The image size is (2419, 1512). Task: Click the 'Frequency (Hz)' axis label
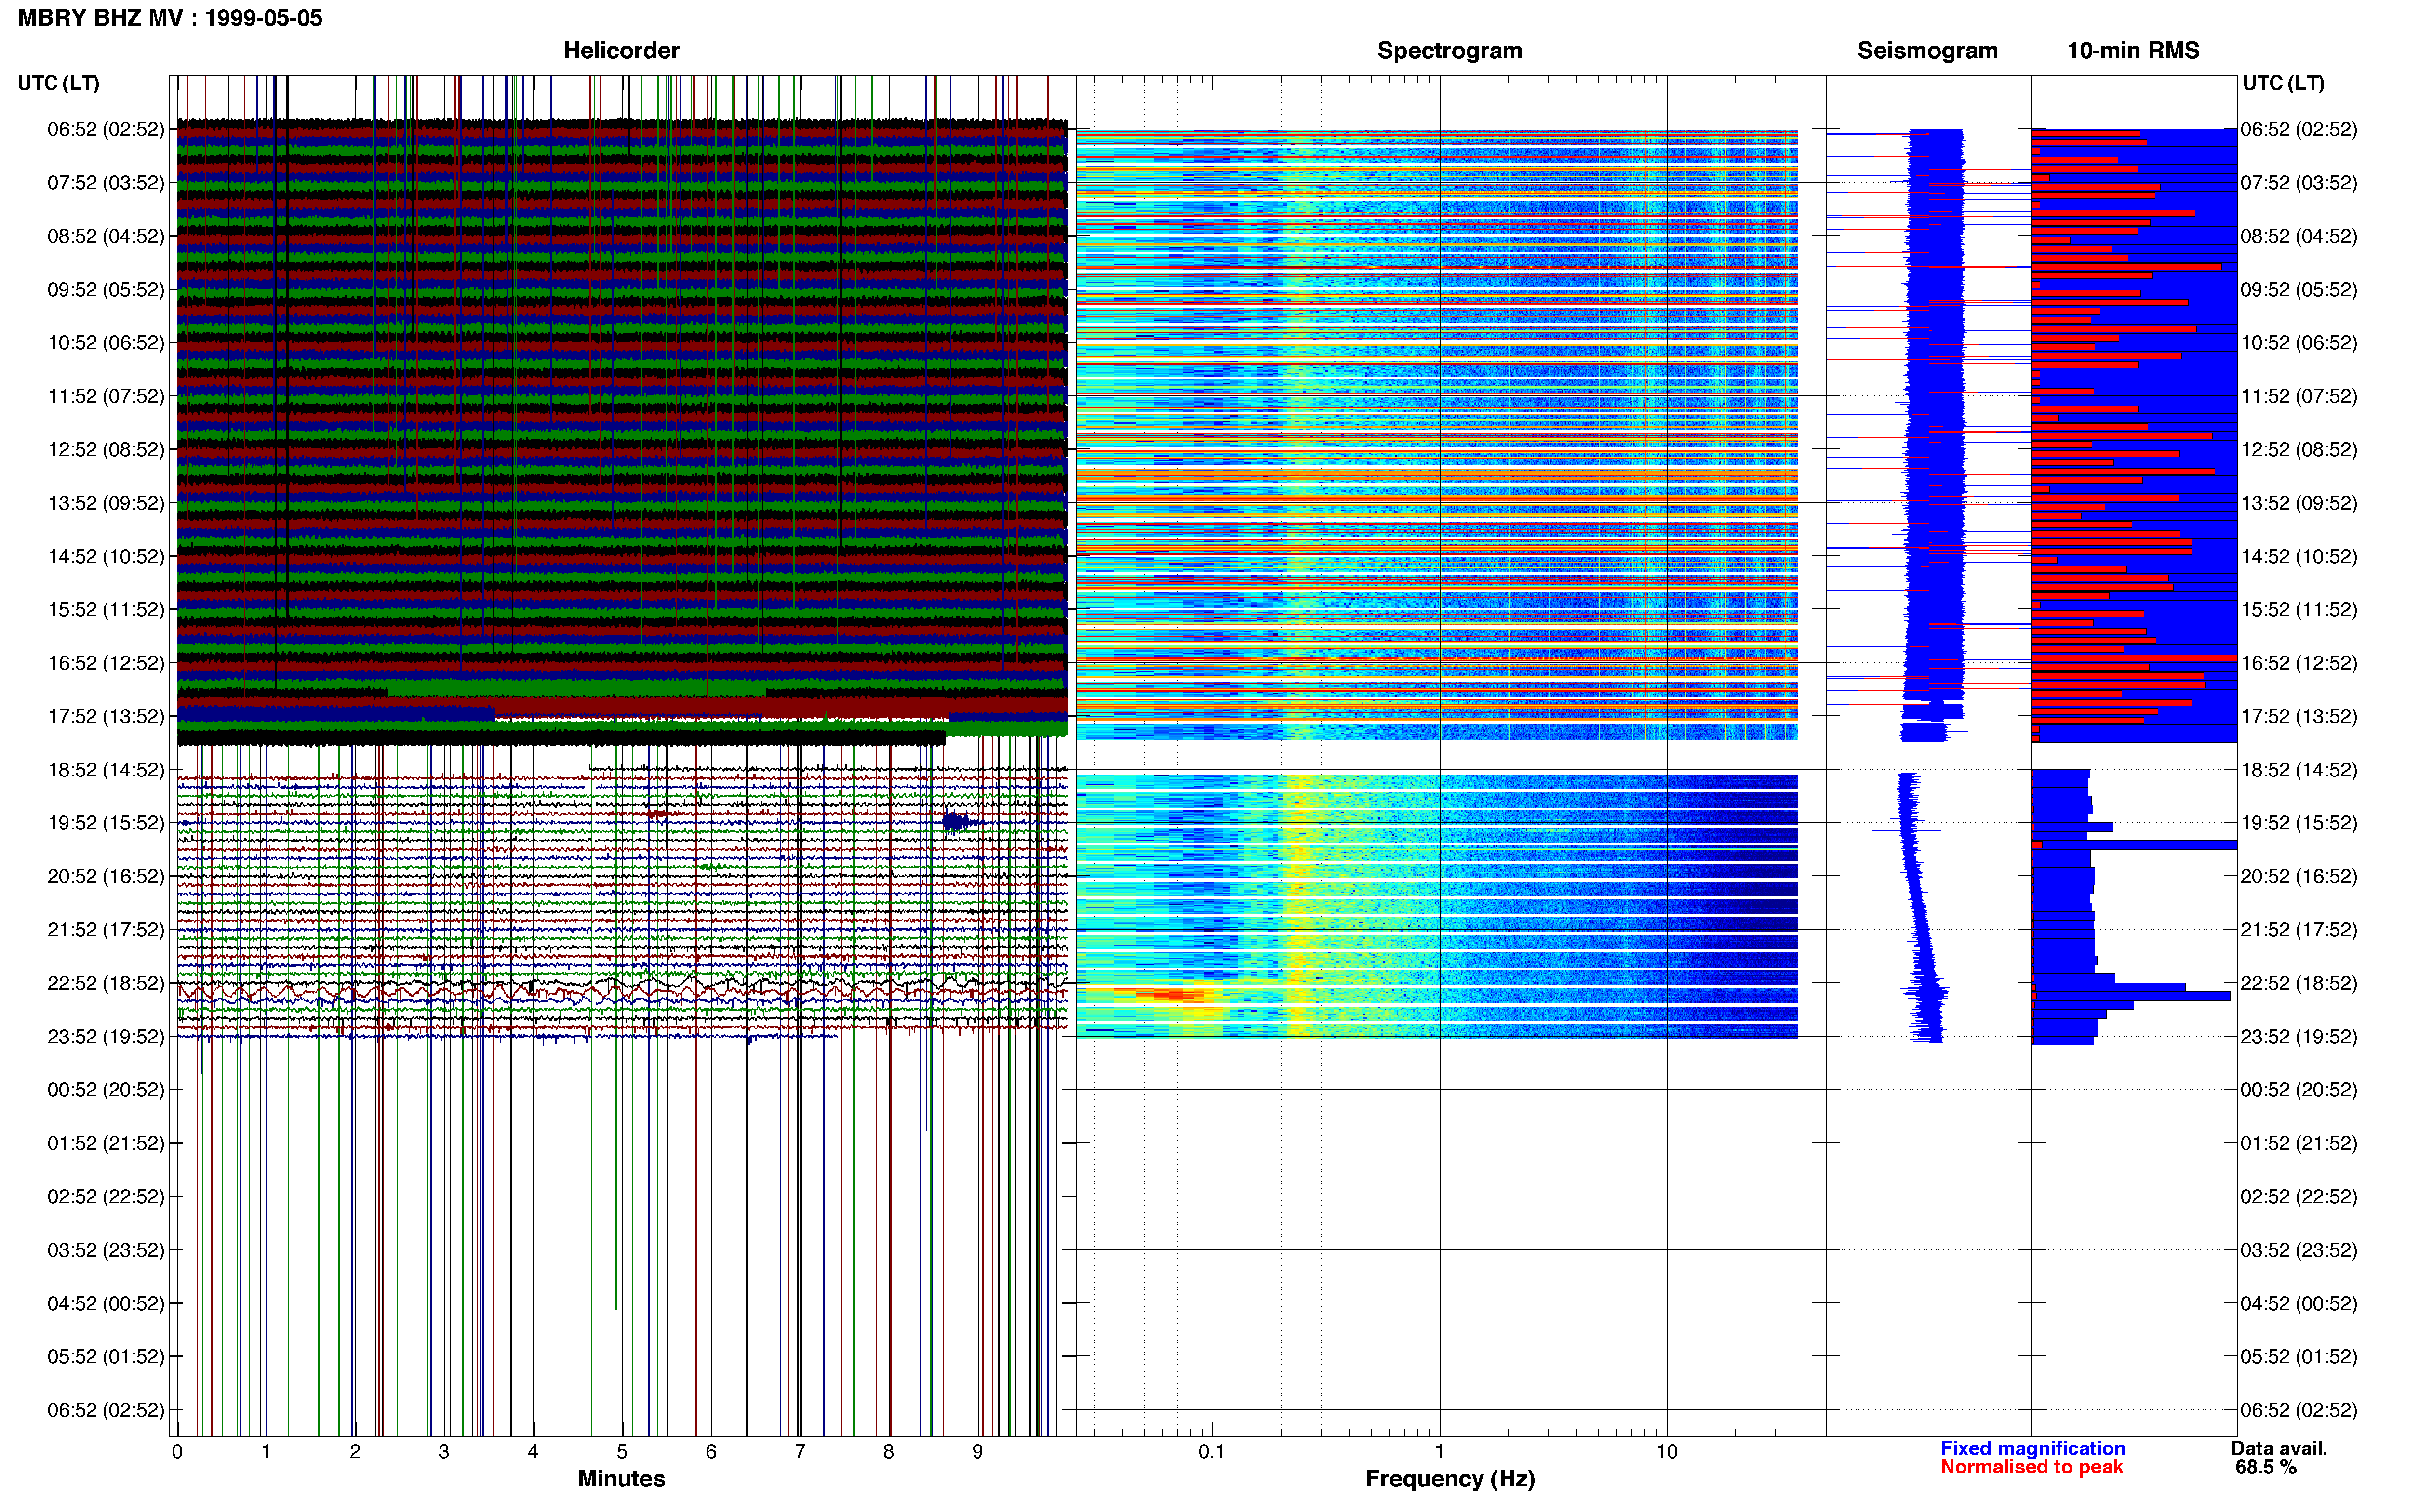1450,1478
